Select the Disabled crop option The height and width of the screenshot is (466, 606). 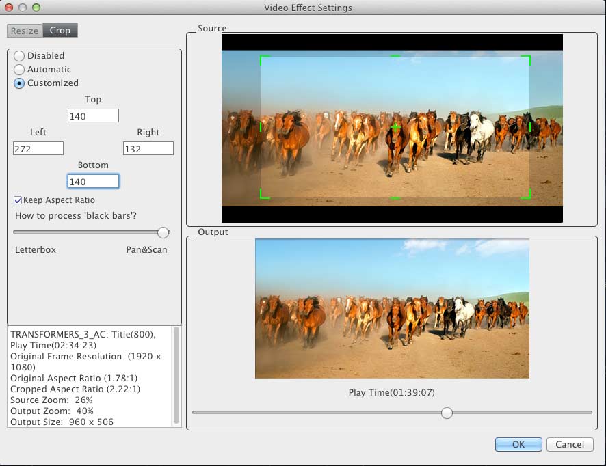19,56
